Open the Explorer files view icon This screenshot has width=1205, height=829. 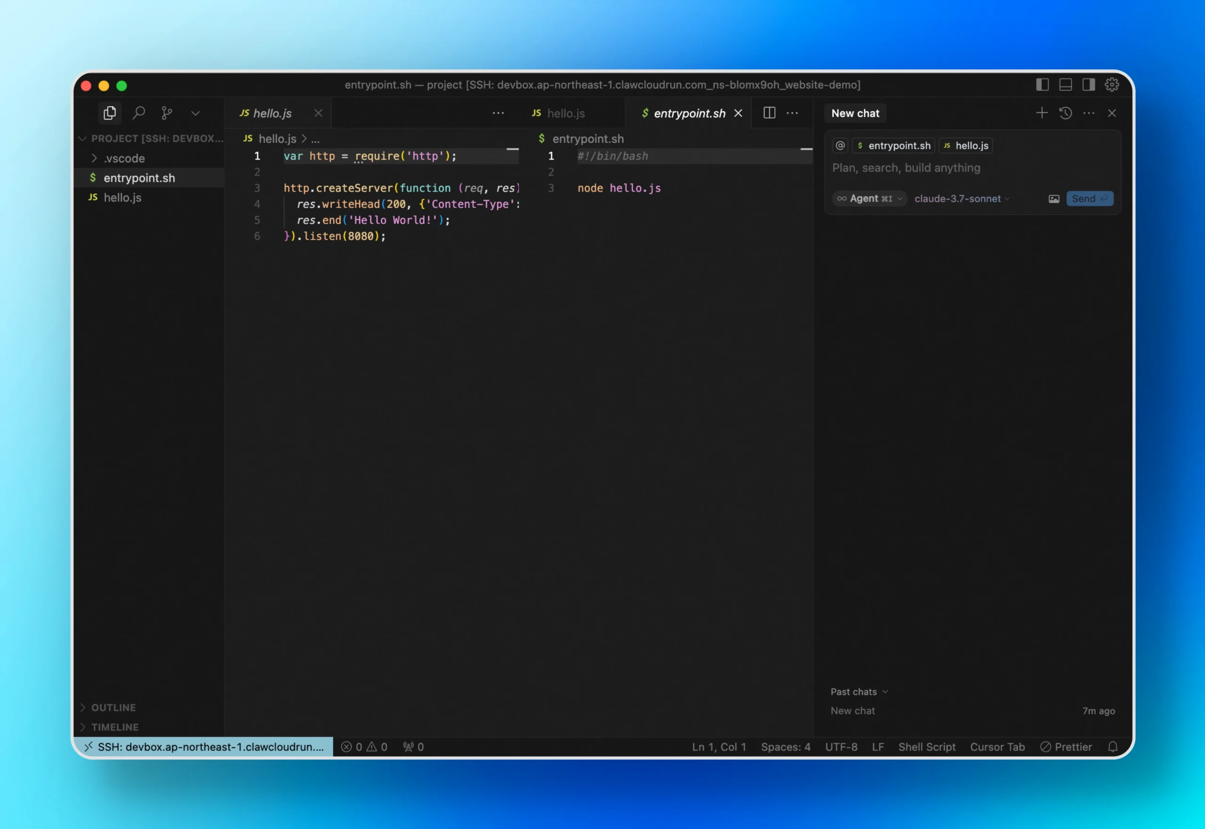pos(110,113)
